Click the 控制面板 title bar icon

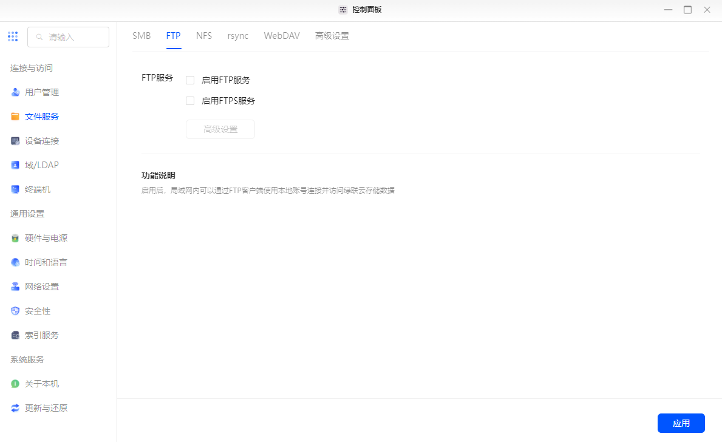coord(342,10)
